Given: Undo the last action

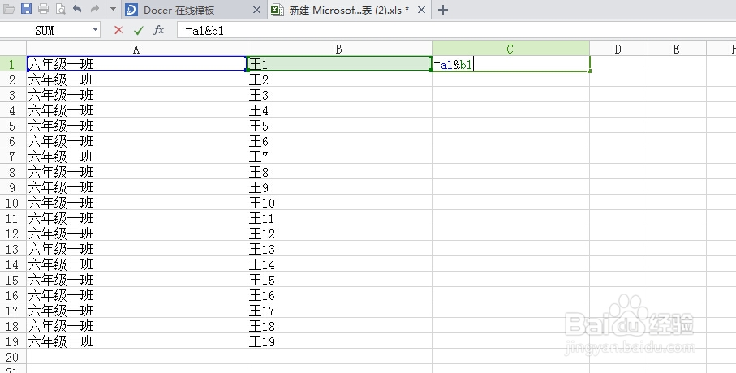Looking at the screenshot, I should pos(77,8).
